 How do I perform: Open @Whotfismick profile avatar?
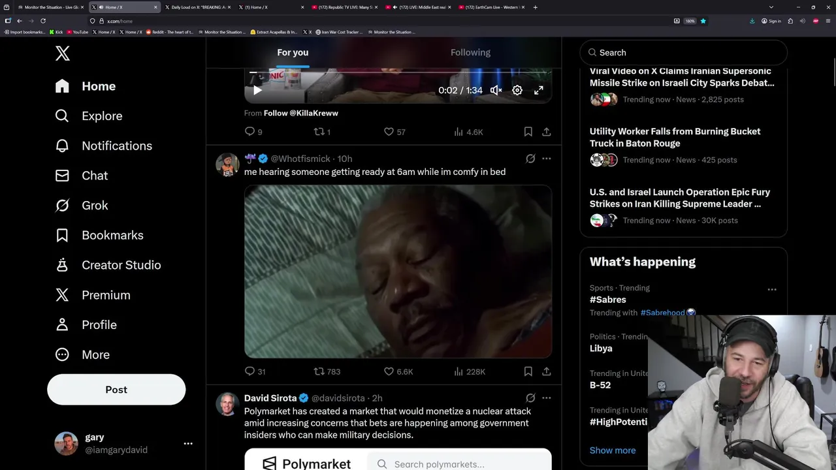(x=227, y=165)
